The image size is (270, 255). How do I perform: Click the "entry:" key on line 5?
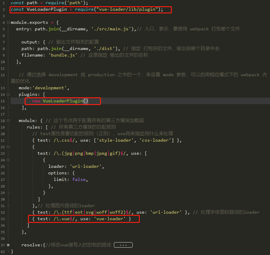pos(24,29)
